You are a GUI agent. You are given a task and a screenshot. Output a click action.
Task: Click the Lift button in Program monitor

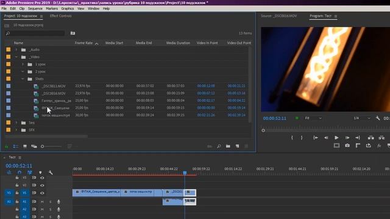[x=371, y=137]
